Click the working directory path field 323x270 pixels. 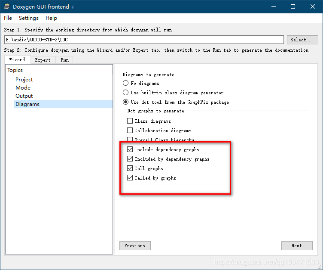pyautogui.click(x=144, y=40)
